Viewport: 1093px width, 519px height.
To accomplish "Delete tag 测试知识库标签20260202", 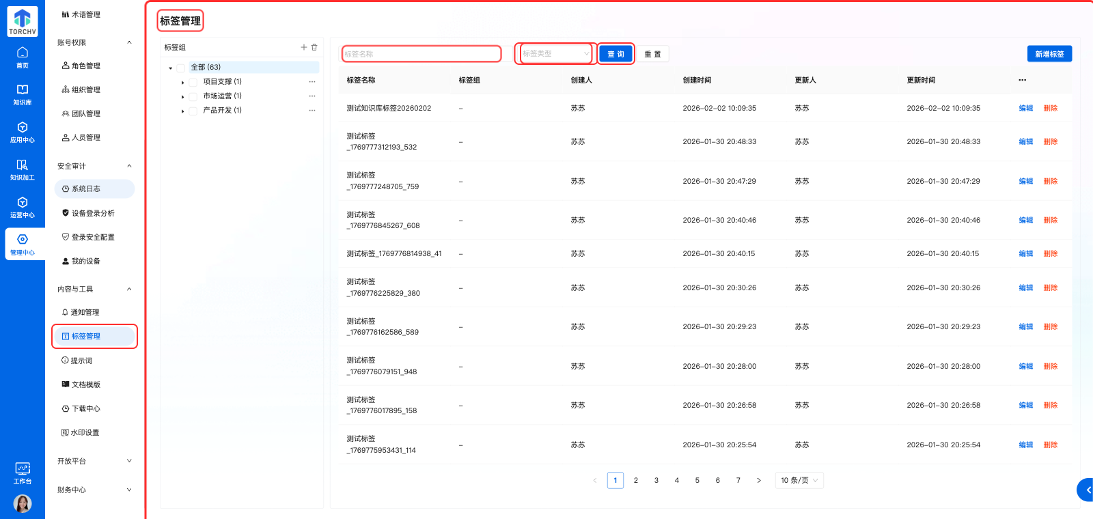I will pyautogui.click(x=1051, y=108).
